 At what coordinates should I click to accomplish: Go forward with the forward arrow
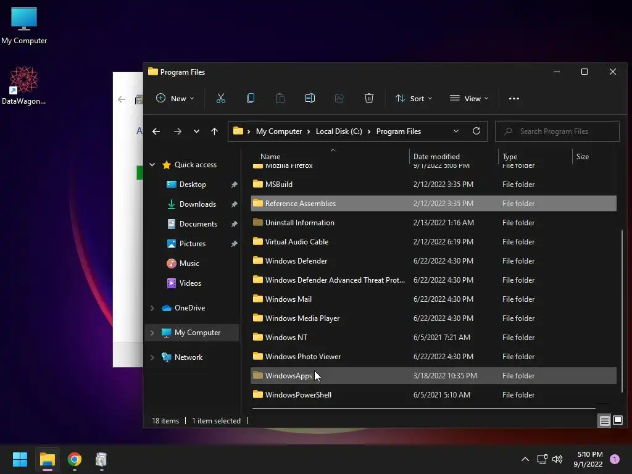[177, 131]
